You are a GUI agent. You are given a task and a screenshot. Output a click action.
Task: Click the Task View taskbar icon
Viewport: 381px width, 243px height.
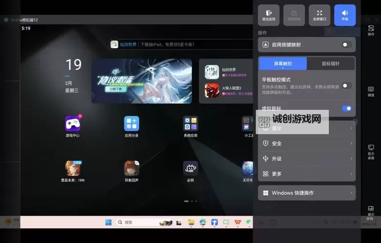179,223
